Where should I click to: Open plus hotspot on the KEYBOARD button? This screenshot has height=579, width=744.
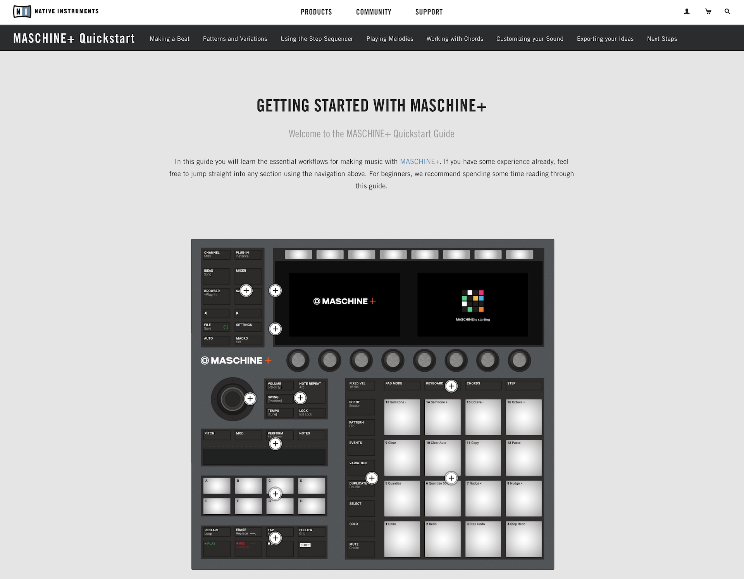click(451, 386)
